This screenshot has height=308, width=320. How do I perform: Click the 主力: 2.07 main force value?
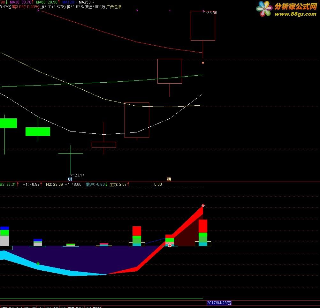coord(118,184)
